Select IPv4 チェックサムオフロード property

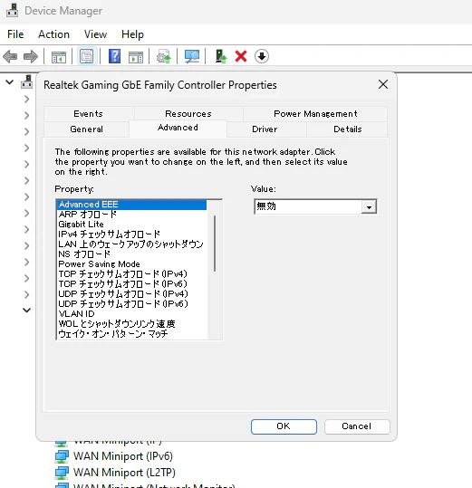click(x=132, y=234)
